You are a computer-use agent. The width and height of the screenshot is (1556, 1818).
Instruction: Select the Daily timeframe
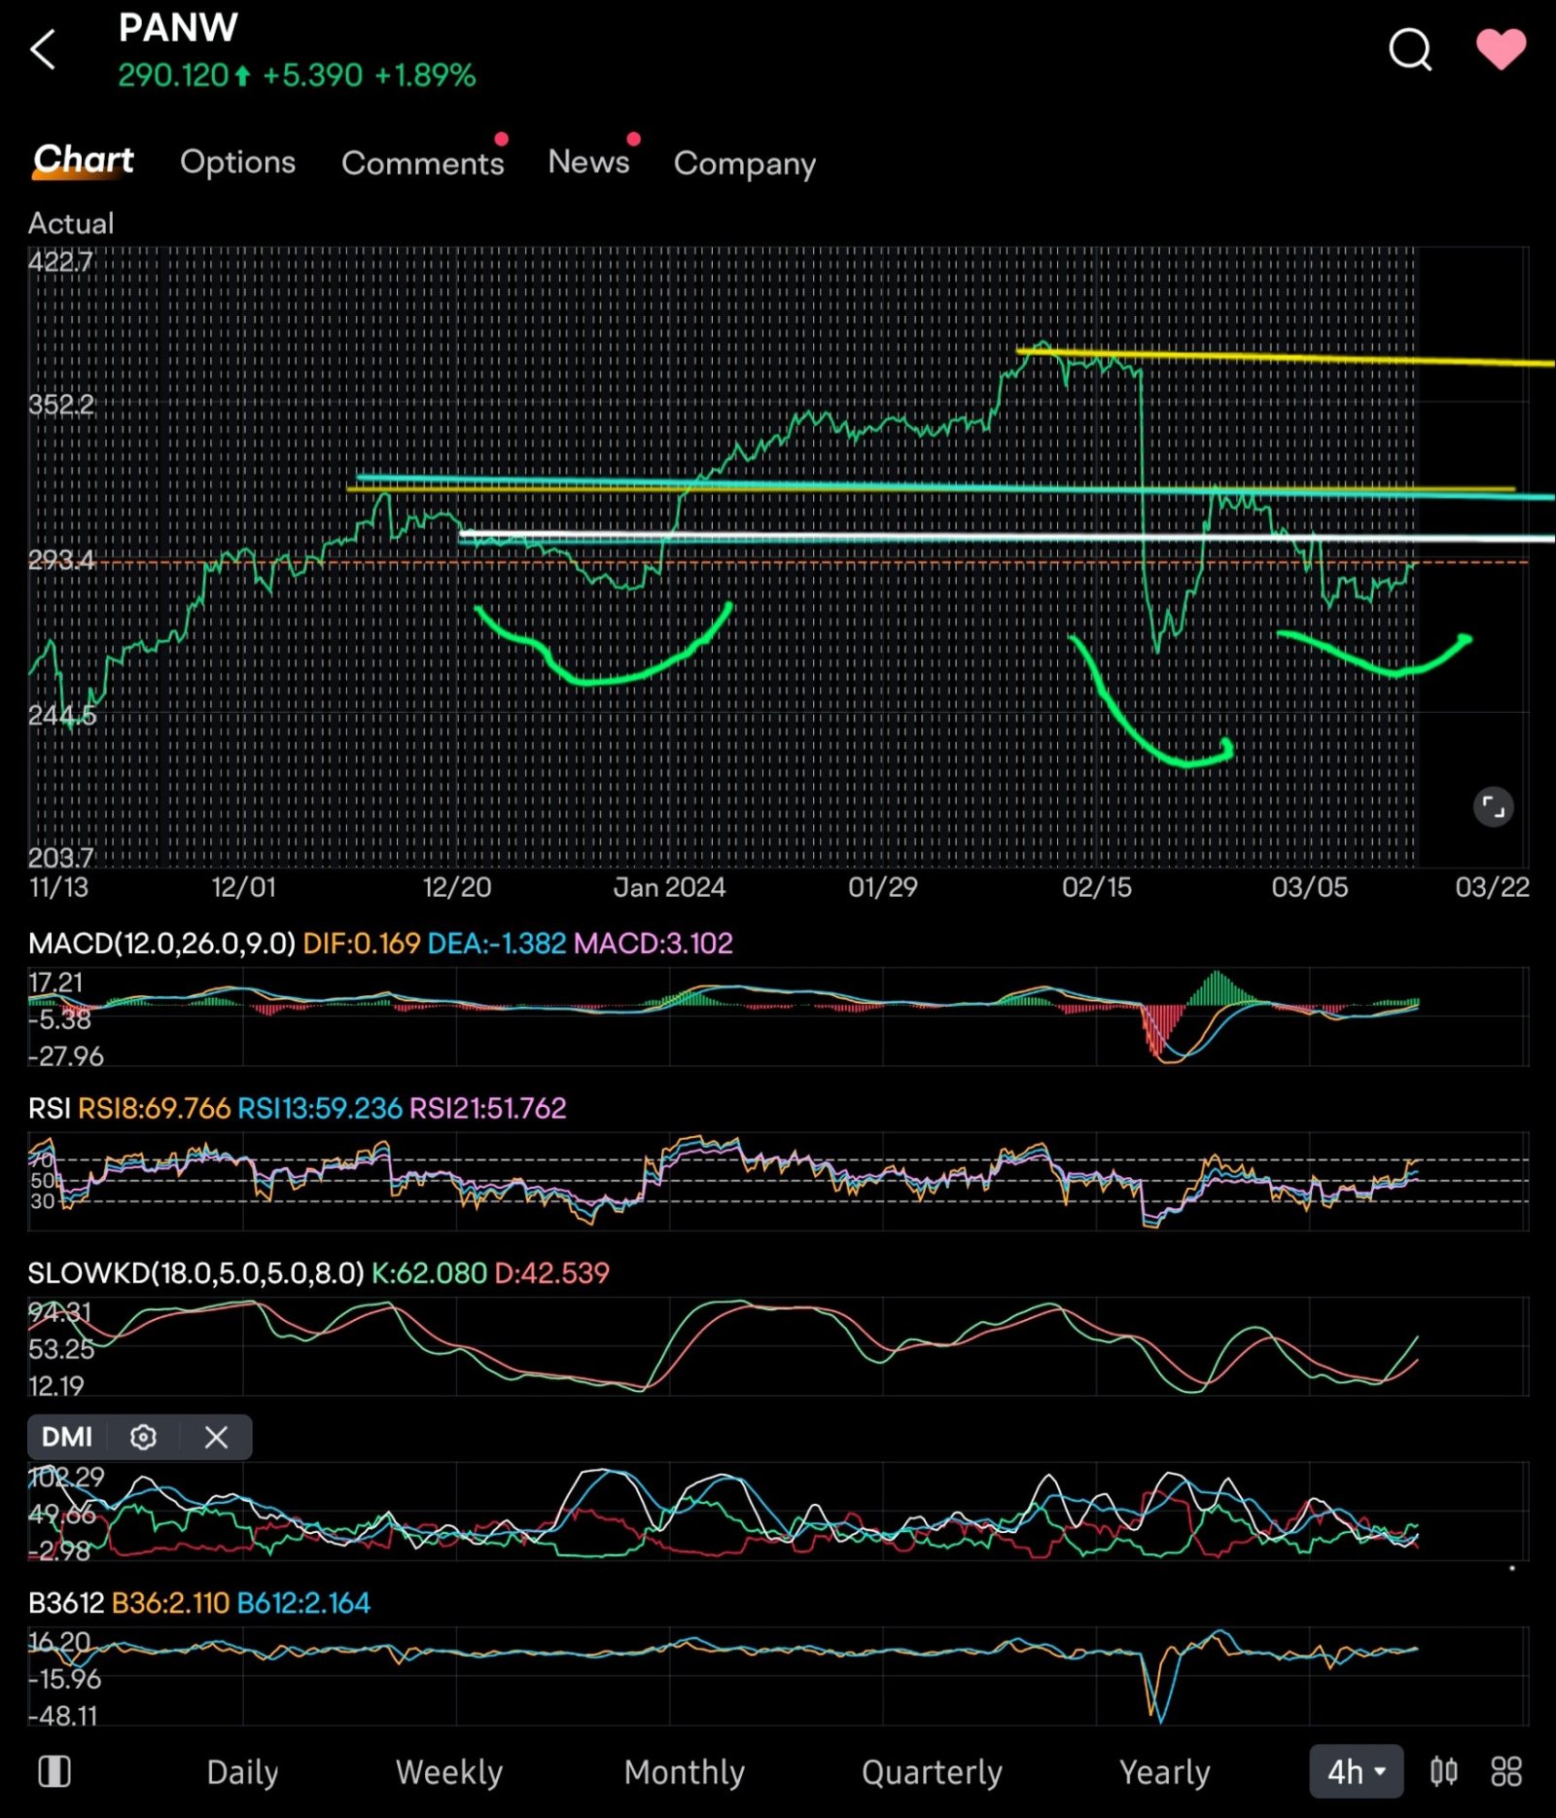coord(242,1772)
